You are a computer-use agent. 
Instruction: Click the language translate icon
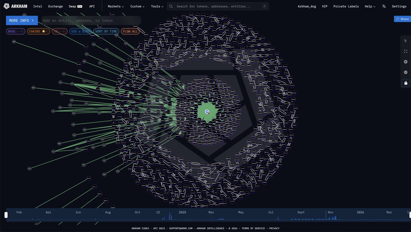pos(384,7)
